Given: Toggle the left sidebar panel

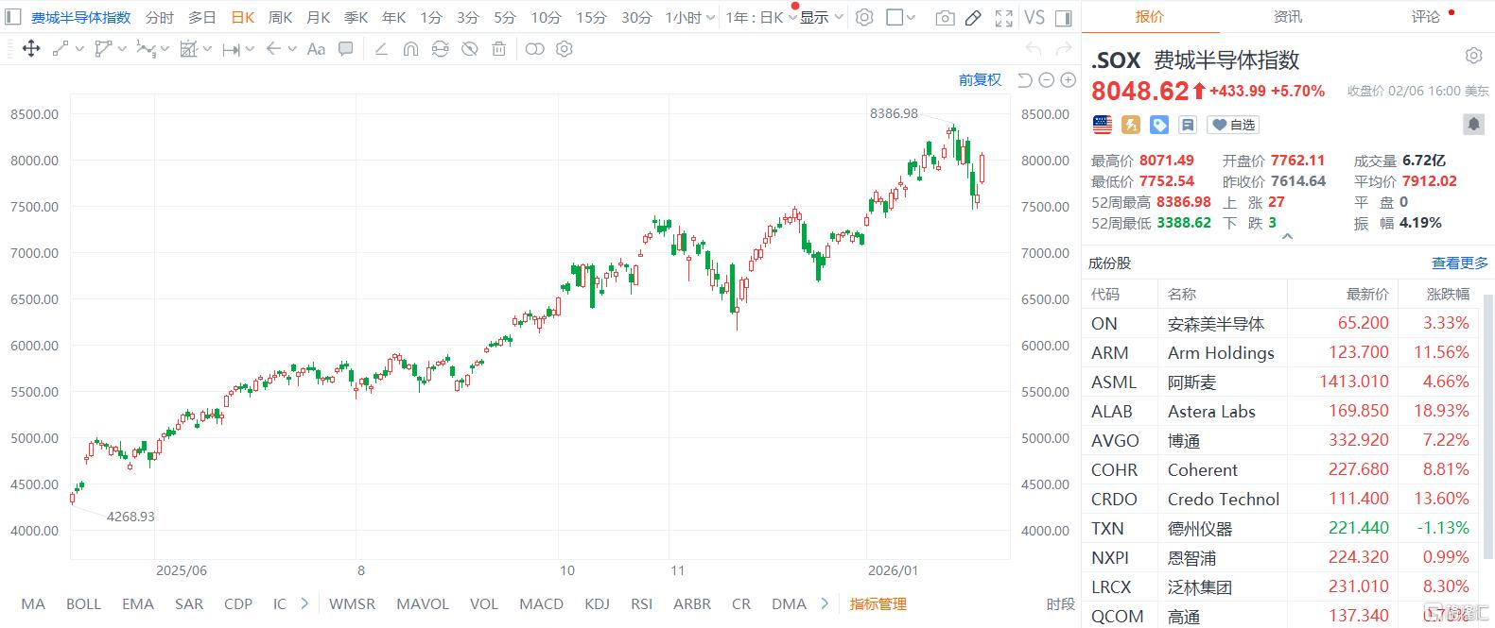Looking at the screenshot, I should [x=13, y=17].
